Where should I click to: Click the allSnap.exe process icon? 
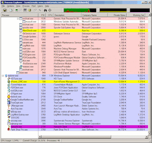point(9,112)
